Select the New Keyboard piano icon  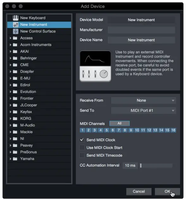coord(15,18)
